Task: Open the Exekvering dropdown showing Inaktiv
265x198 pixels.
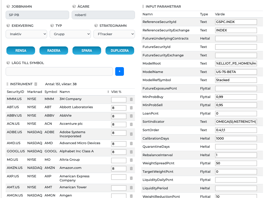Action: [x=26, y=34]
